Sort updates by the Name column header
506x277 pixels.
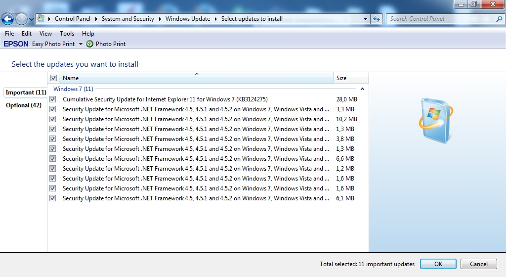coord(196,78)
